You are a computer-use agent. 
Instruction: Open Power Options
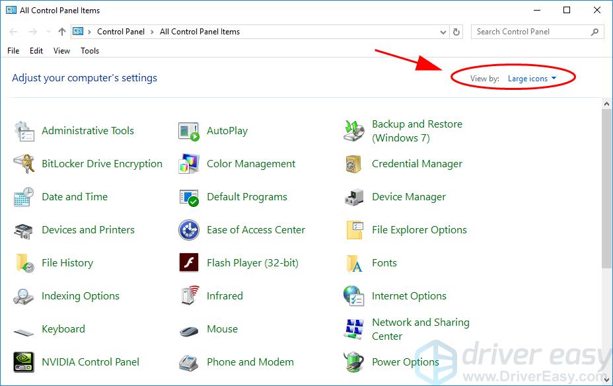[405, 362]
